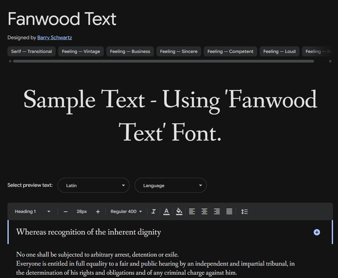Align text left
This screenshot has height=278, width=338.
pos(192,211)
